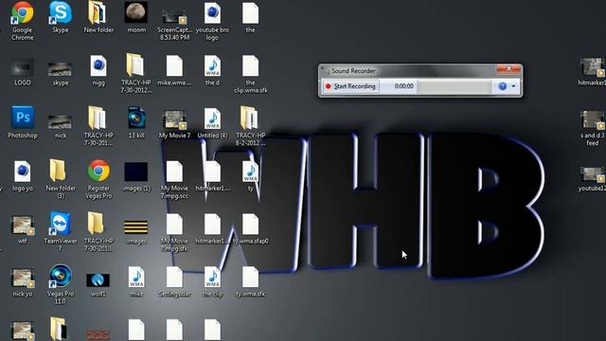The width and height of the screenshot is (606, 341).
Task: Expand the Sound Recorder help dropdown arrow
Action: coord(513,86)
